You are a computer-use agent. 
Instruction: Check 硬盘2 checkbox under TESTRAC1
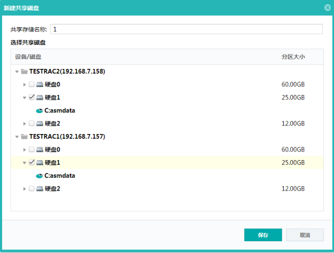click(x=31, y=189)
